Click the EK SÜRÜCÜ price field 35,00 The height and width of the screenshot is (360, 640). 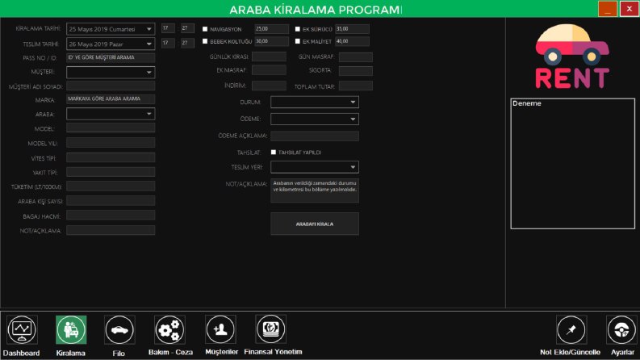352,29
